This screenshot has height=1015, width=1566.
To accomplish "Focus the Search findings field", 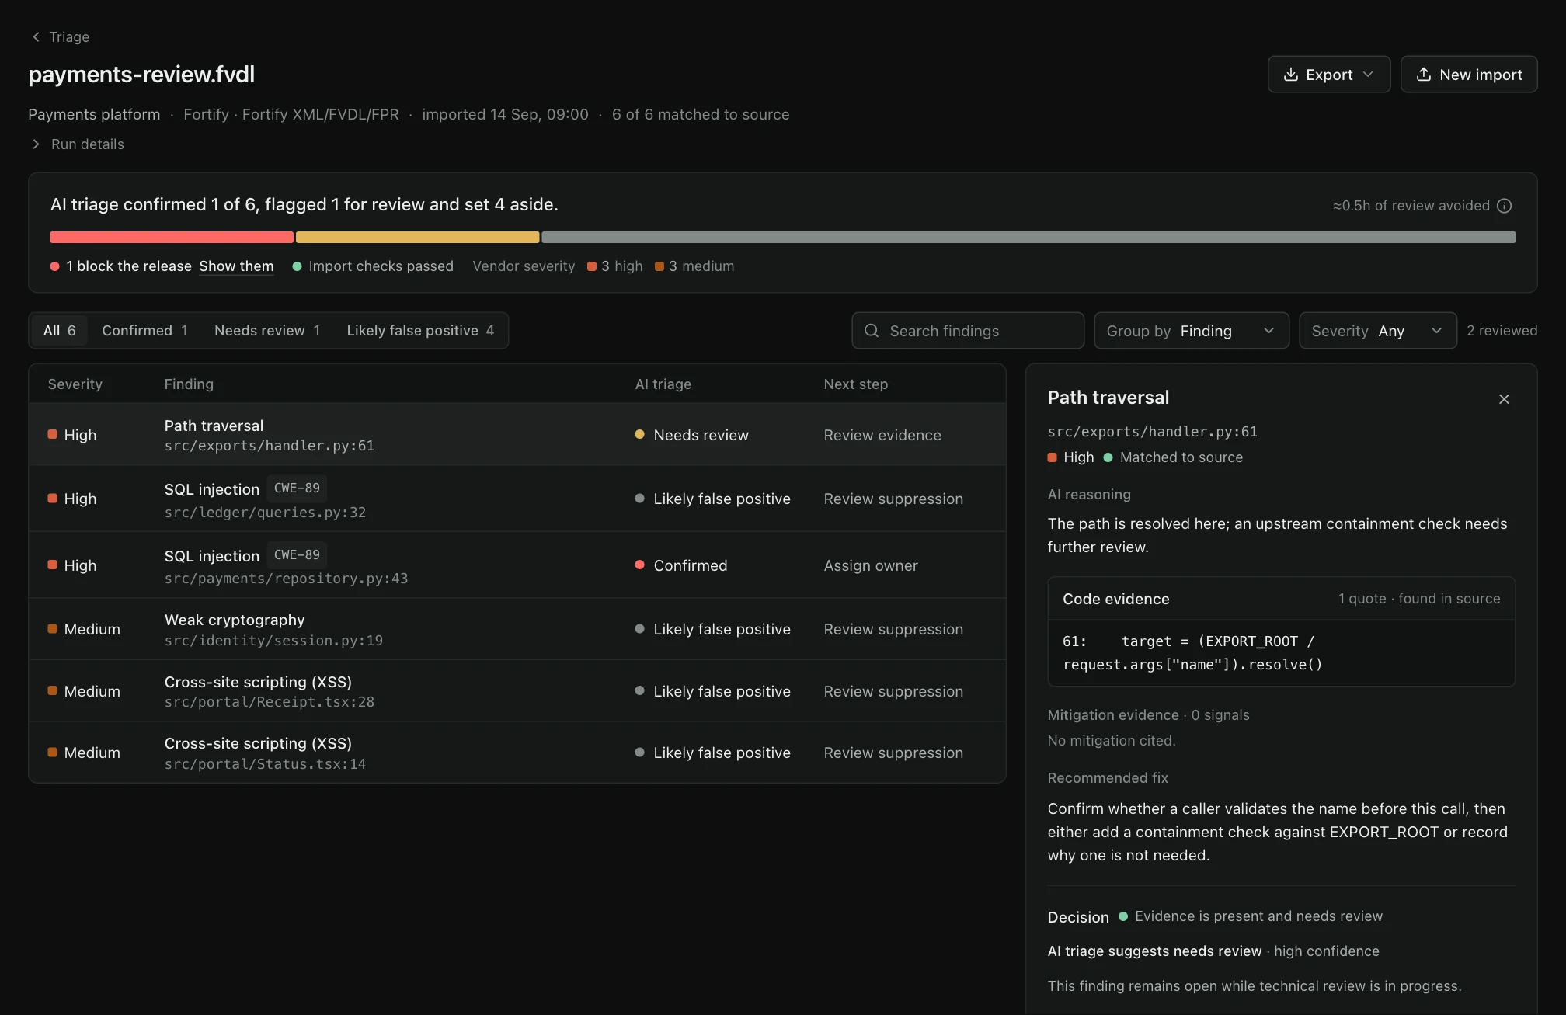I will point(967,331).
